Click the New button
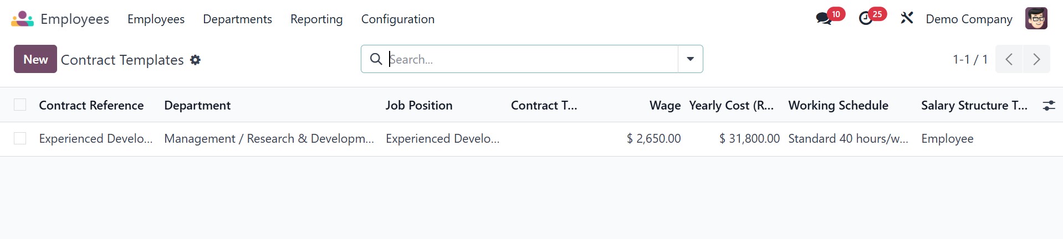Screen dimensions: 1063x239 [x=35, y=59]
